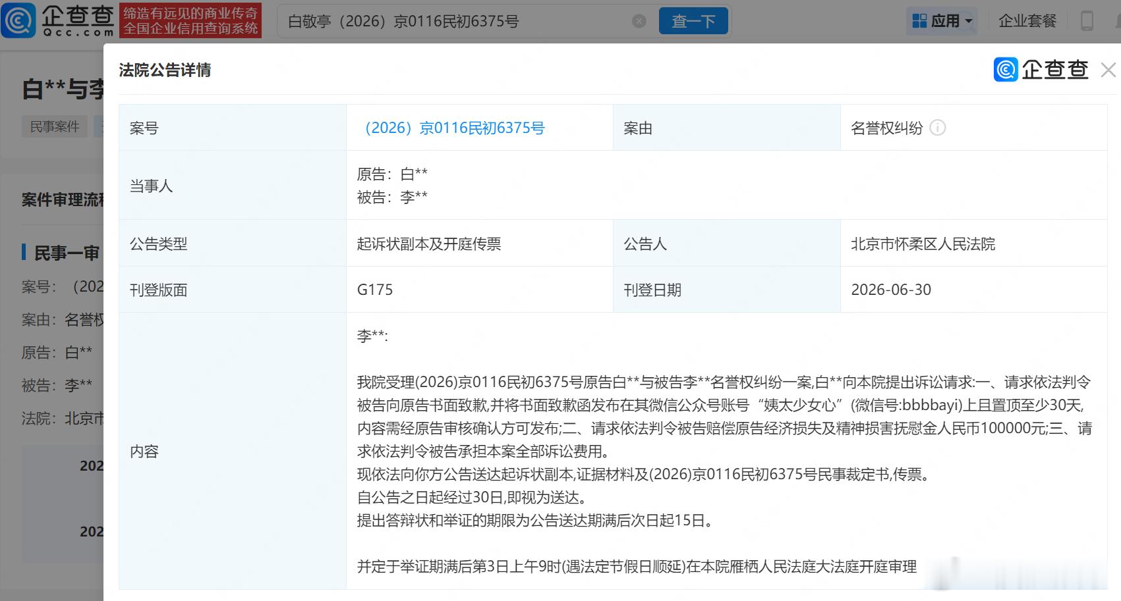
Task: Click the 李**: salutation in content
Action: point(372,336)
